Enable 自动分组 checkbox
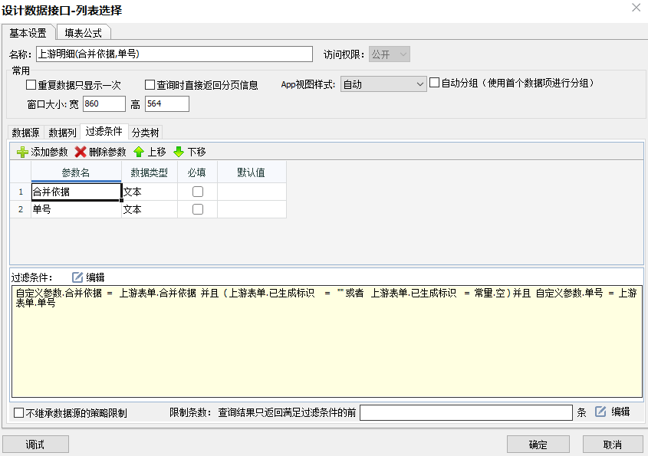 pos(434,83)
